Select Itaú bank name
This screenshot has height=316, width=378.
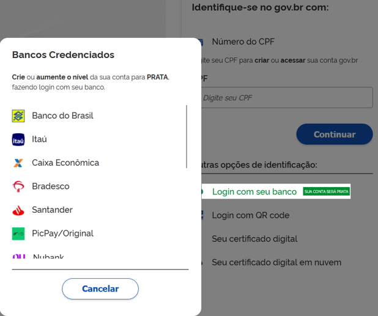click(x=39, y=139)
